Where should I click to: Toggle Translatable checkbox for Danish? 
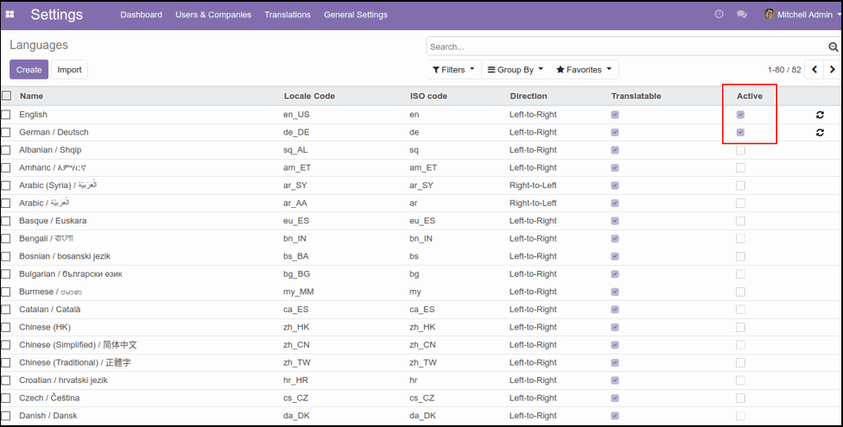click(x=615, y=416)
